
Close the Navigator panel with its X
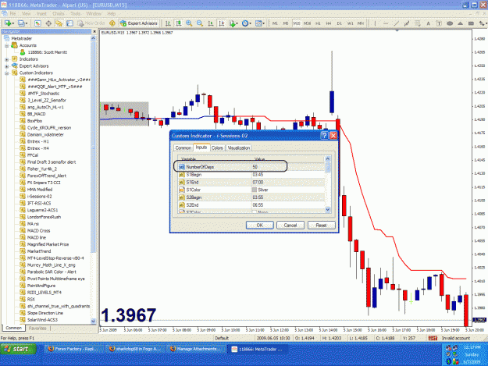coord(94,31)
